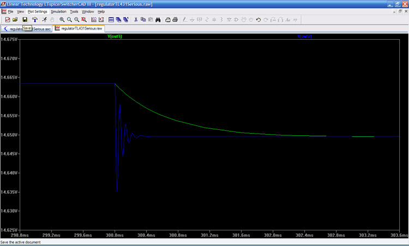This screenshot has width=409, height=246.
Task: Zoom in with the plus magnifier icon
Action: tap(62, 20)
